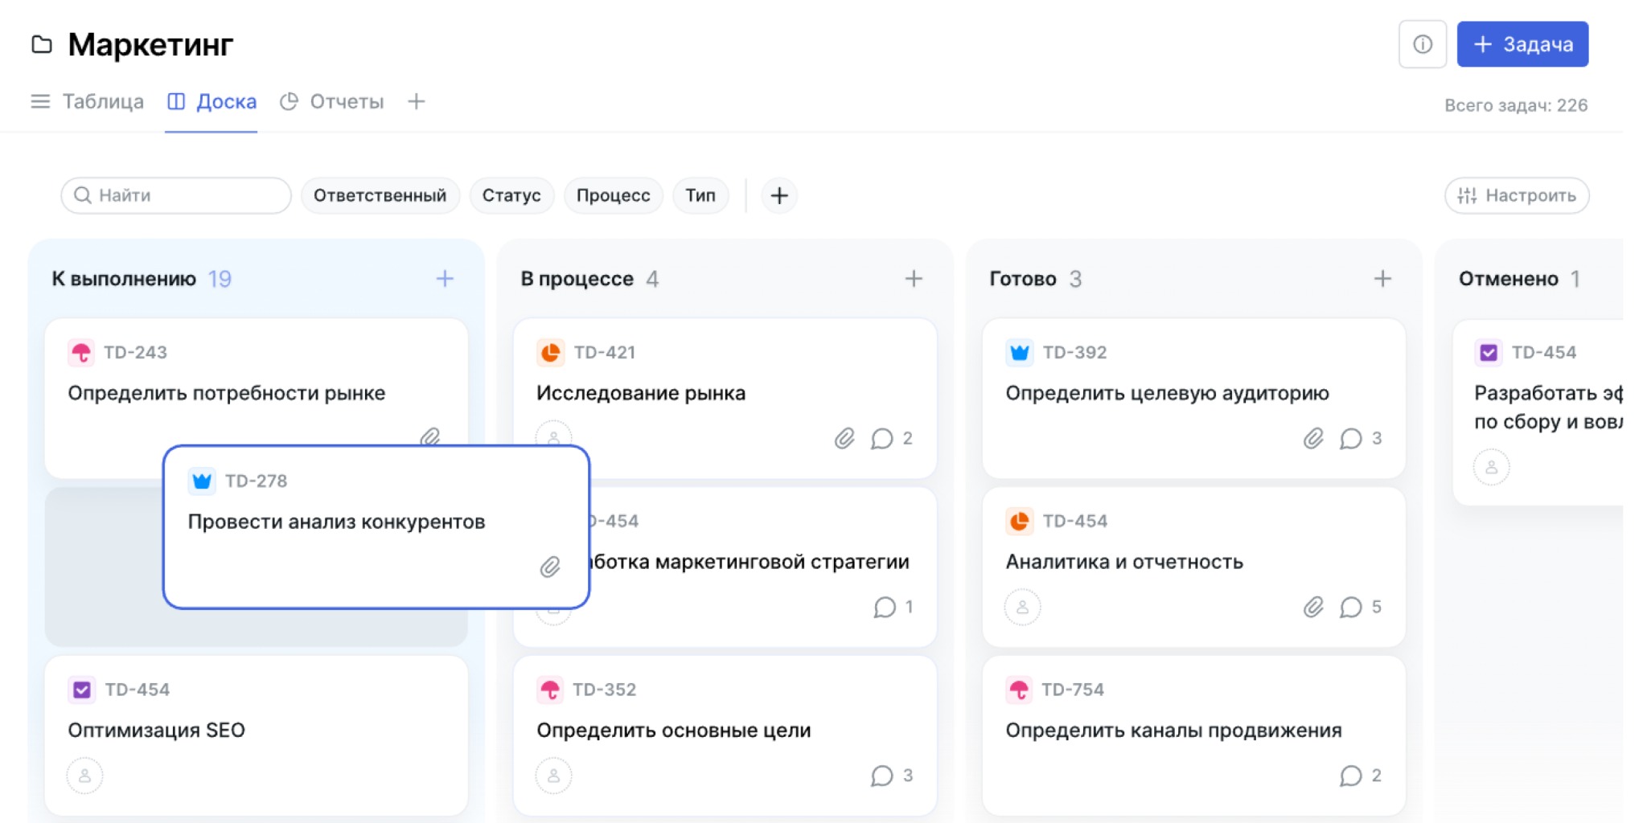Add a filter with the round plus button

point(779,195)
